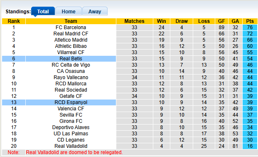Select the highlighted Real Betis row
This screenshot has width=258, height=157.
[x=130, y=59]
